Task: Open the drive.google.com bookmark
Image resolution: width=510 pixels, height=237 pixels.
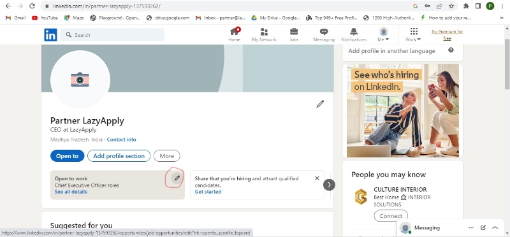Action: 168,18
